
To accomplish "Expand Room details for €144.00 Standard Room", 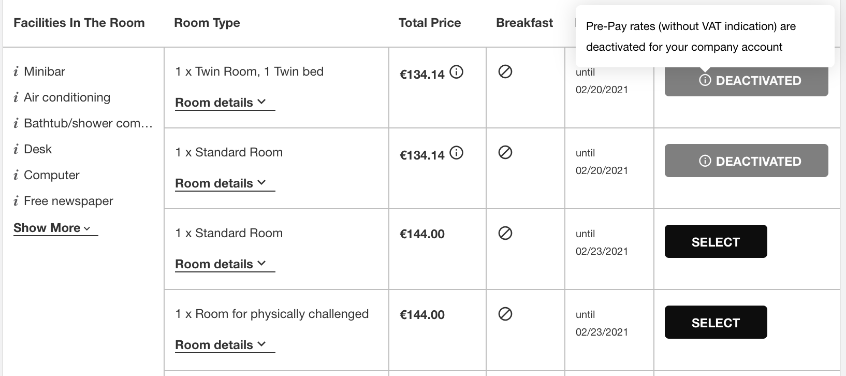I will click(x=225, y=264).
